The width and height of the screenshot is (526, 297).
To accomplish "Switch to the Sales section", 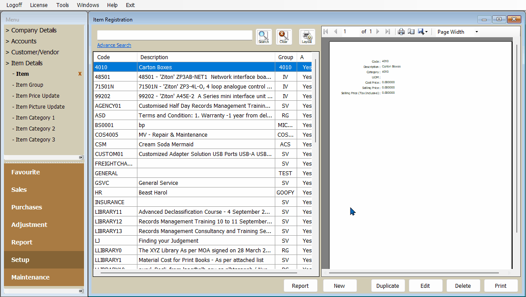I will pos(44,190).
